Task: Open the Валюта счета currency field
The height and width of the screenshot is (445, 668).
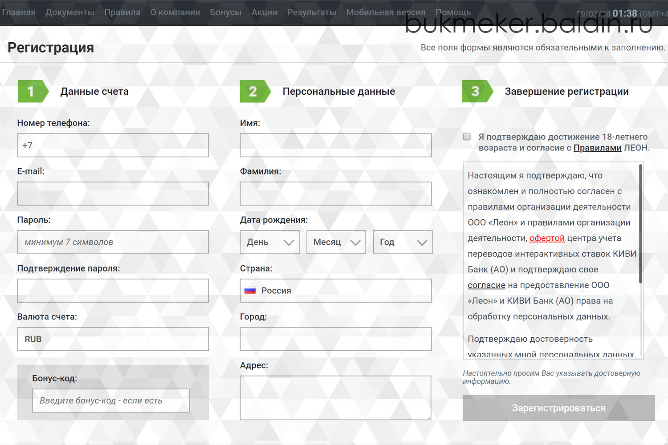Action: click(x=113, y=339)
